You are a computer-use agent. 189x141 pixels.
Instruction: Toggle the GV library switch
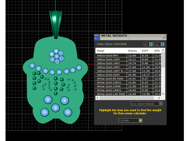(148, 44)
